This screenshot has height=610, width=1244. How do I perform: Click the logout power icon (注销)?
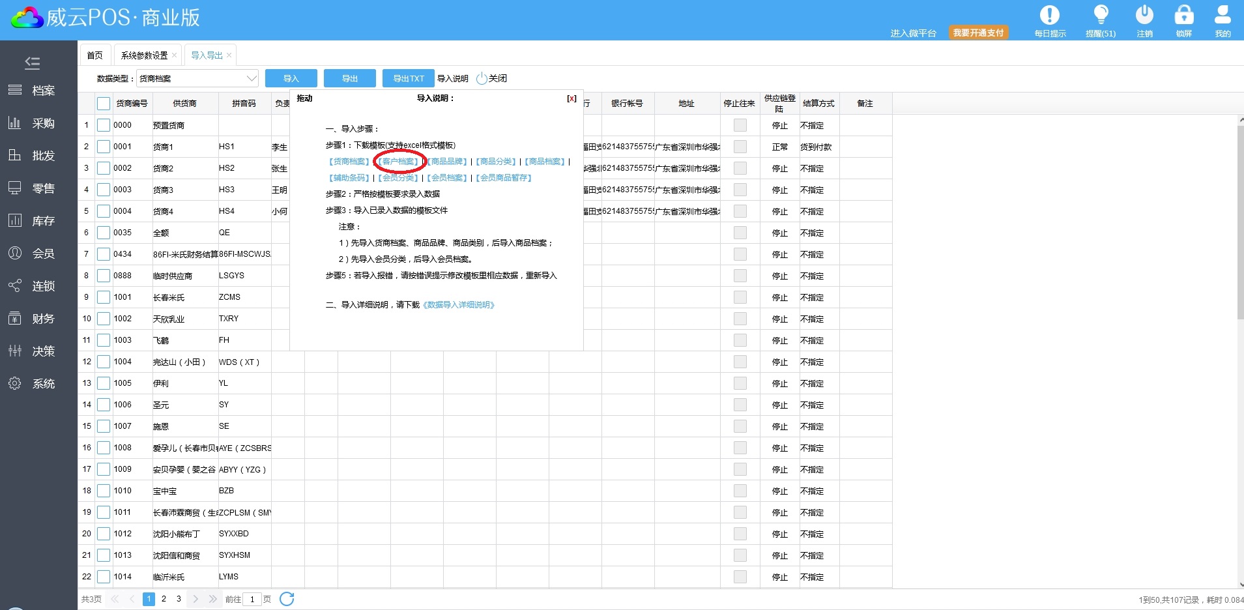pos(1144,15)
